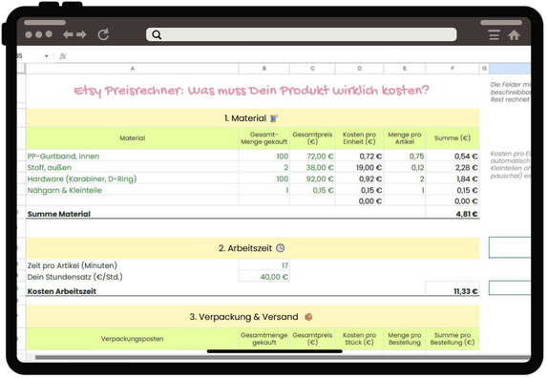
Task: Open the hamburger menu icon
Action: pyautogui.click(x=494, y=35)
